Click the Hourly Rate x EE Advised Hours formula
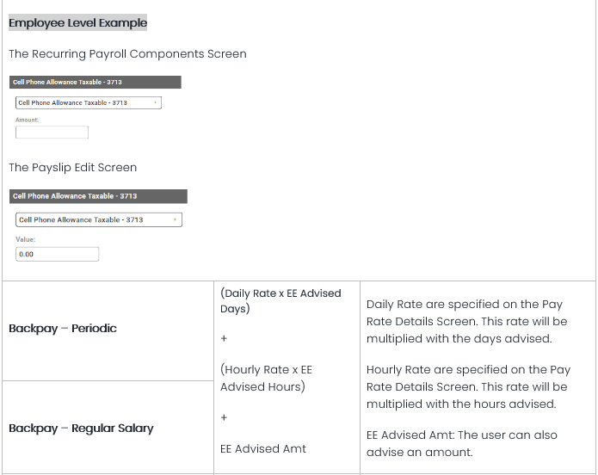Viewport: 598px width, 475px height. coord(266,378)
